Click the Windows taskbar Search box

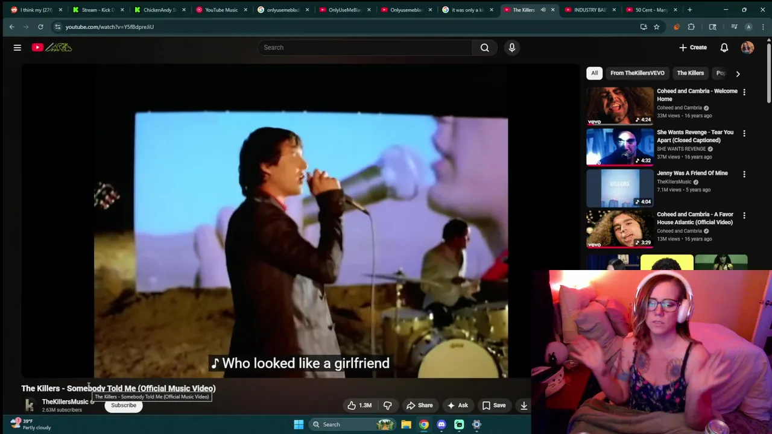[x=352, y=424]
